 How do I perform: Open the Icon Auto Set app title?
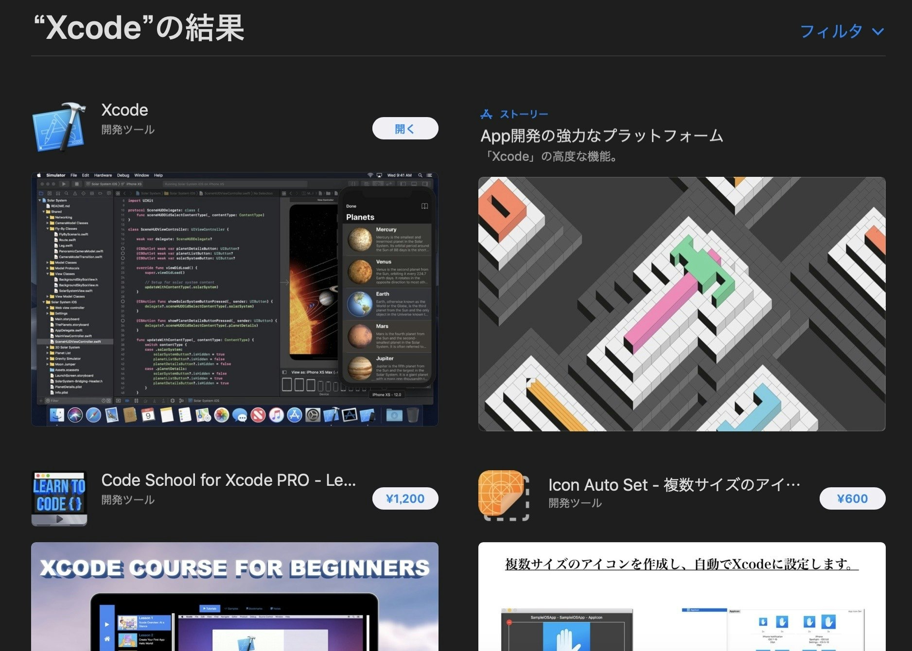(674, 484)
